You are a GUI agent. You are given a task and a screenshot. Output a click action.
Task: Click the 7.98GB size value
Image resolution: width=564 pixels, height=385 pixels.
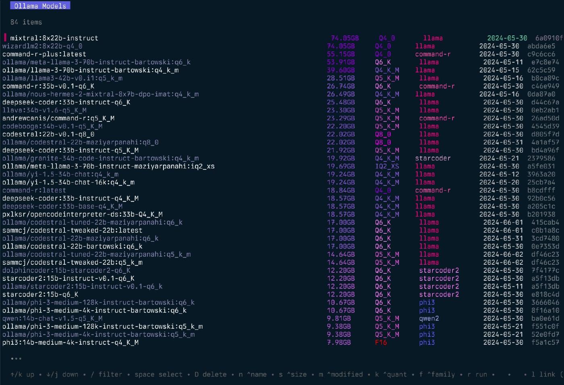[x=339, y=343]
